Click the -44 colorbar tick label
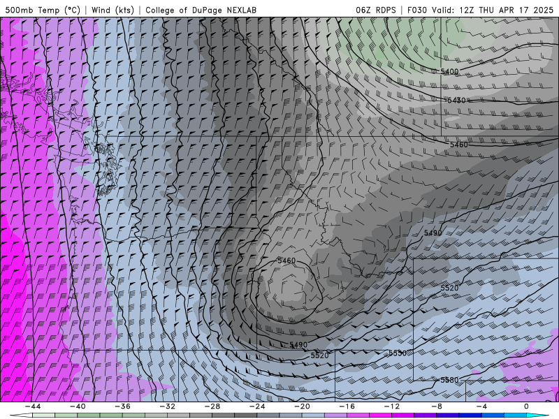The width and height of the screenshot is (559, 419). (x=32, y=406)
